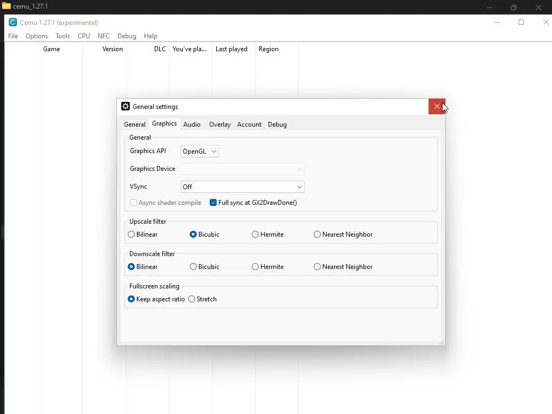Restore the cemu_1.27.1 folder window

514,8
